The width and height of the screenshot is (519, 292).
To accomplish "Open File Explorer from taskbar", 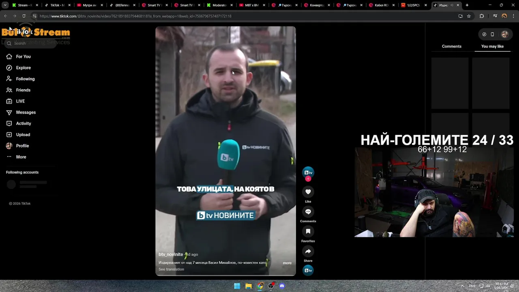I will [249, 286].
